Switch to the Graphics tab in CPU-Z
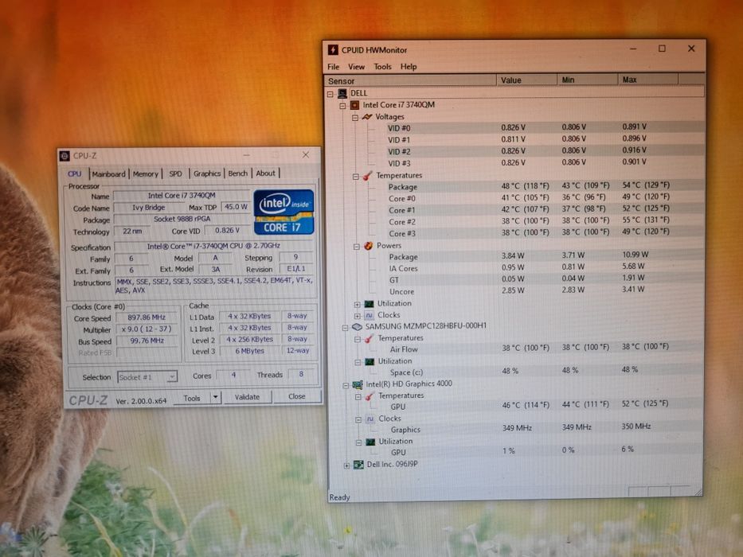 click(x=207, y=173)
